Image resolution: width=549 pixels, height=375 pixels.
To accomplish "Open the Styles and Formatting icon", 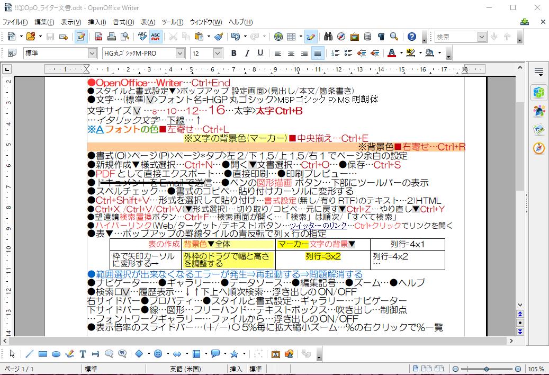I will pos(12,53).
